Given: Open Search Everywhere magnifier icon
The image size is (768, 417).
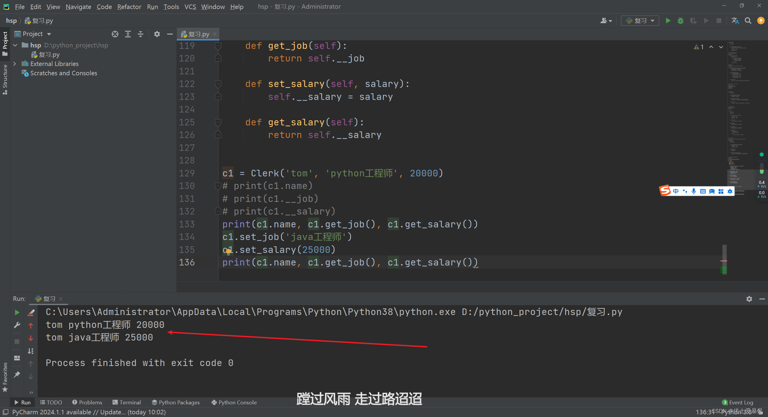Looking at the screenshot, I should click(748, 21).
